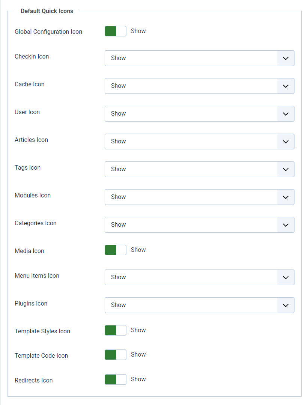Click the Global Configuration Icon label
This screenshot has width=308, height=405.
click(x=48, y=32)
